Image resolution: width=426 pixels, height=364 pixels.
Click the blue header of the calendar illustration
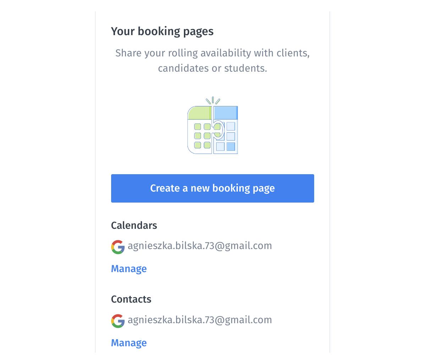click(226, 112)
